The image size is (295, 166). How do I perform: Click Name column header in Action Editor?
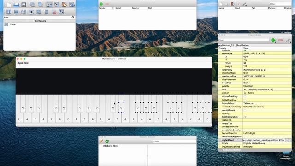(221, 8)
